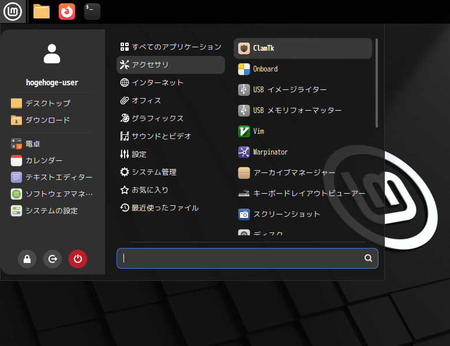Open USB メモリフォーマッター
The height and width of the screenshot is (346, 450).
pos(303,111)
